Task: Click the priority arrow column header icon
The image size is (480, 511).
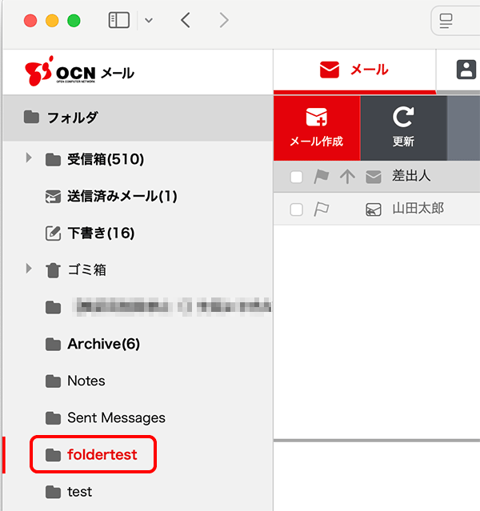Action: click(347, 178)
